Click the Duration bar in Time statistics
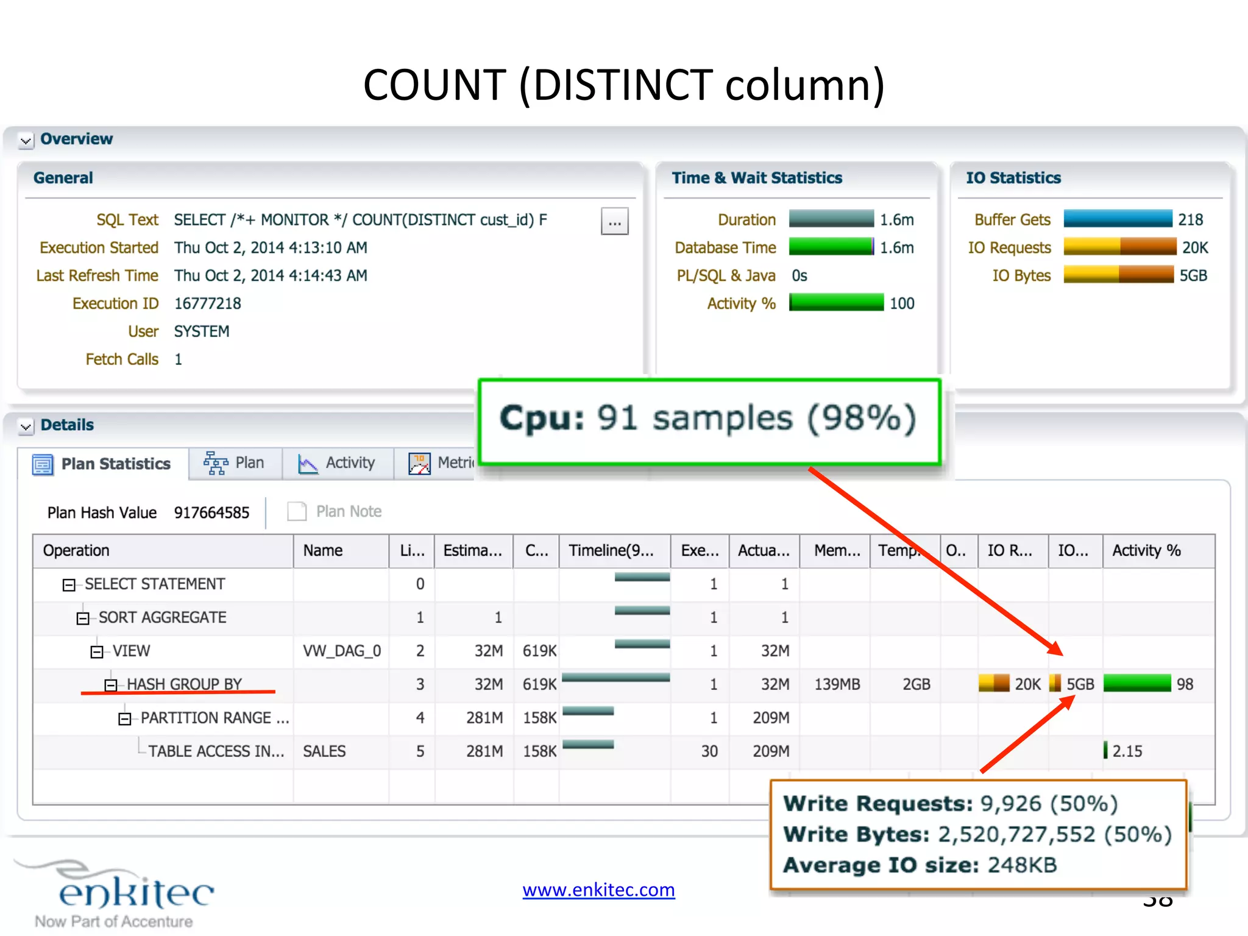 pyautogui.click(x=831, y=219)
